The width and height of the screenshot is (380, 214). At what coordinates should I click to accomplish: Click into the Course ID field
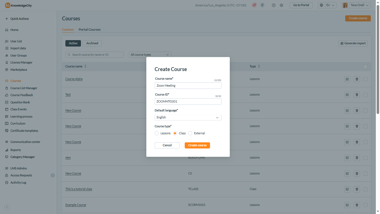[x=188, y=102]
